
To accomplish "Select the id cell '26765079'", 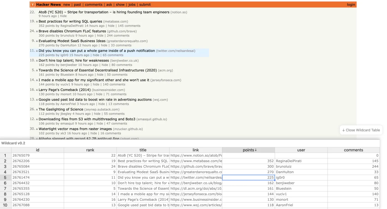I will point(38,156).
